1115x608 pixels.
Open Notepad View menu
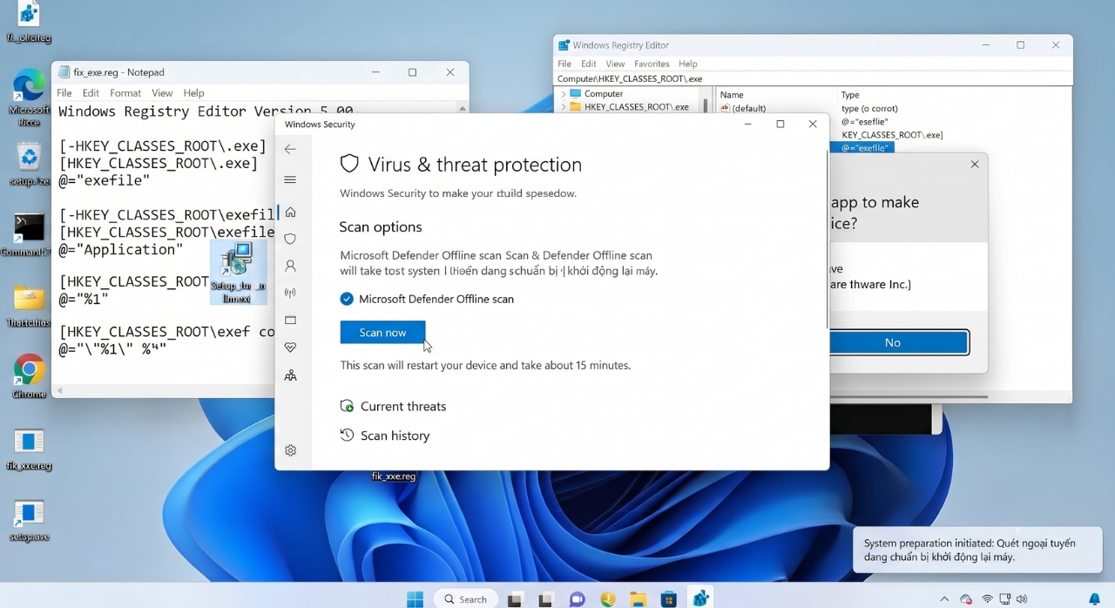coord(162,93)
